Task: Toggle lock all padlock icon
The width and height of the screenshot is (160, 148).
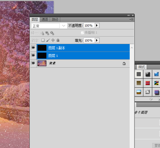Action: [x=58, y=40]
